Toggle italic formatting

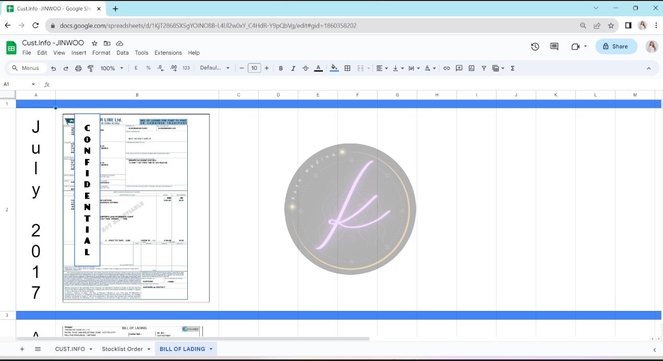click(x=293, y=68)
